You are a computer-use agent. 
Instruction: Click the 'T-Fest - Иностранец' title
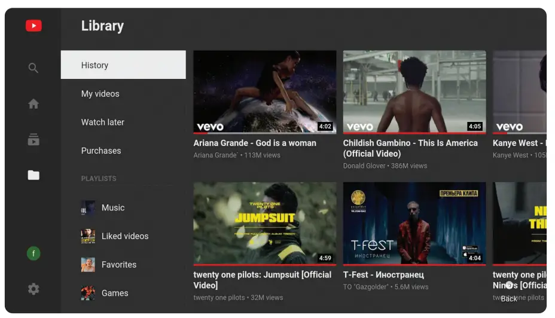(x=383, y=275)
